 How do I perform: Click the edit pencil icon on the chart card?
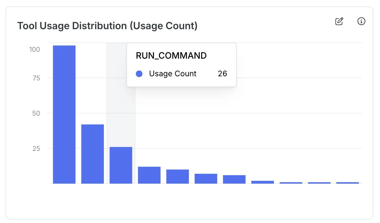point(339,21)
